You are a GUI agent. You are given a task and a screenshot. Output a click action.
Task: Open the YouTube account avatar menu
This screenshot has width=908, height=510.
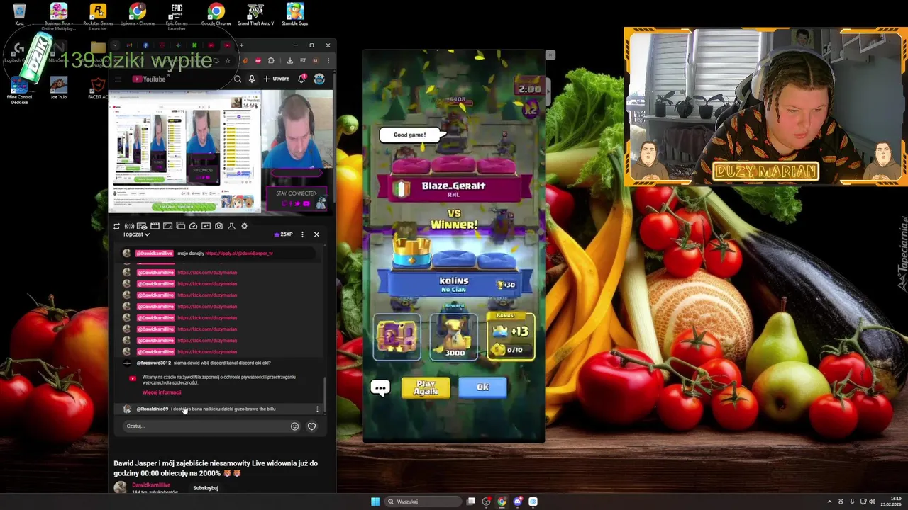tap(319, 79)
